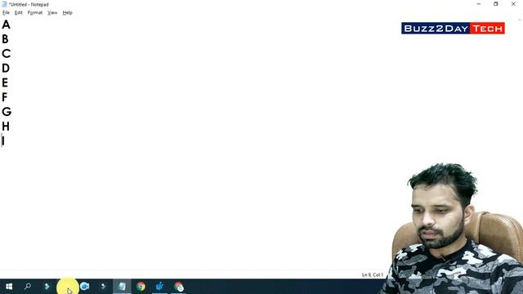The width and height of the screenshot is (523, 294).
Task: Click the line with letter C
Action: (x=6, y=54)
